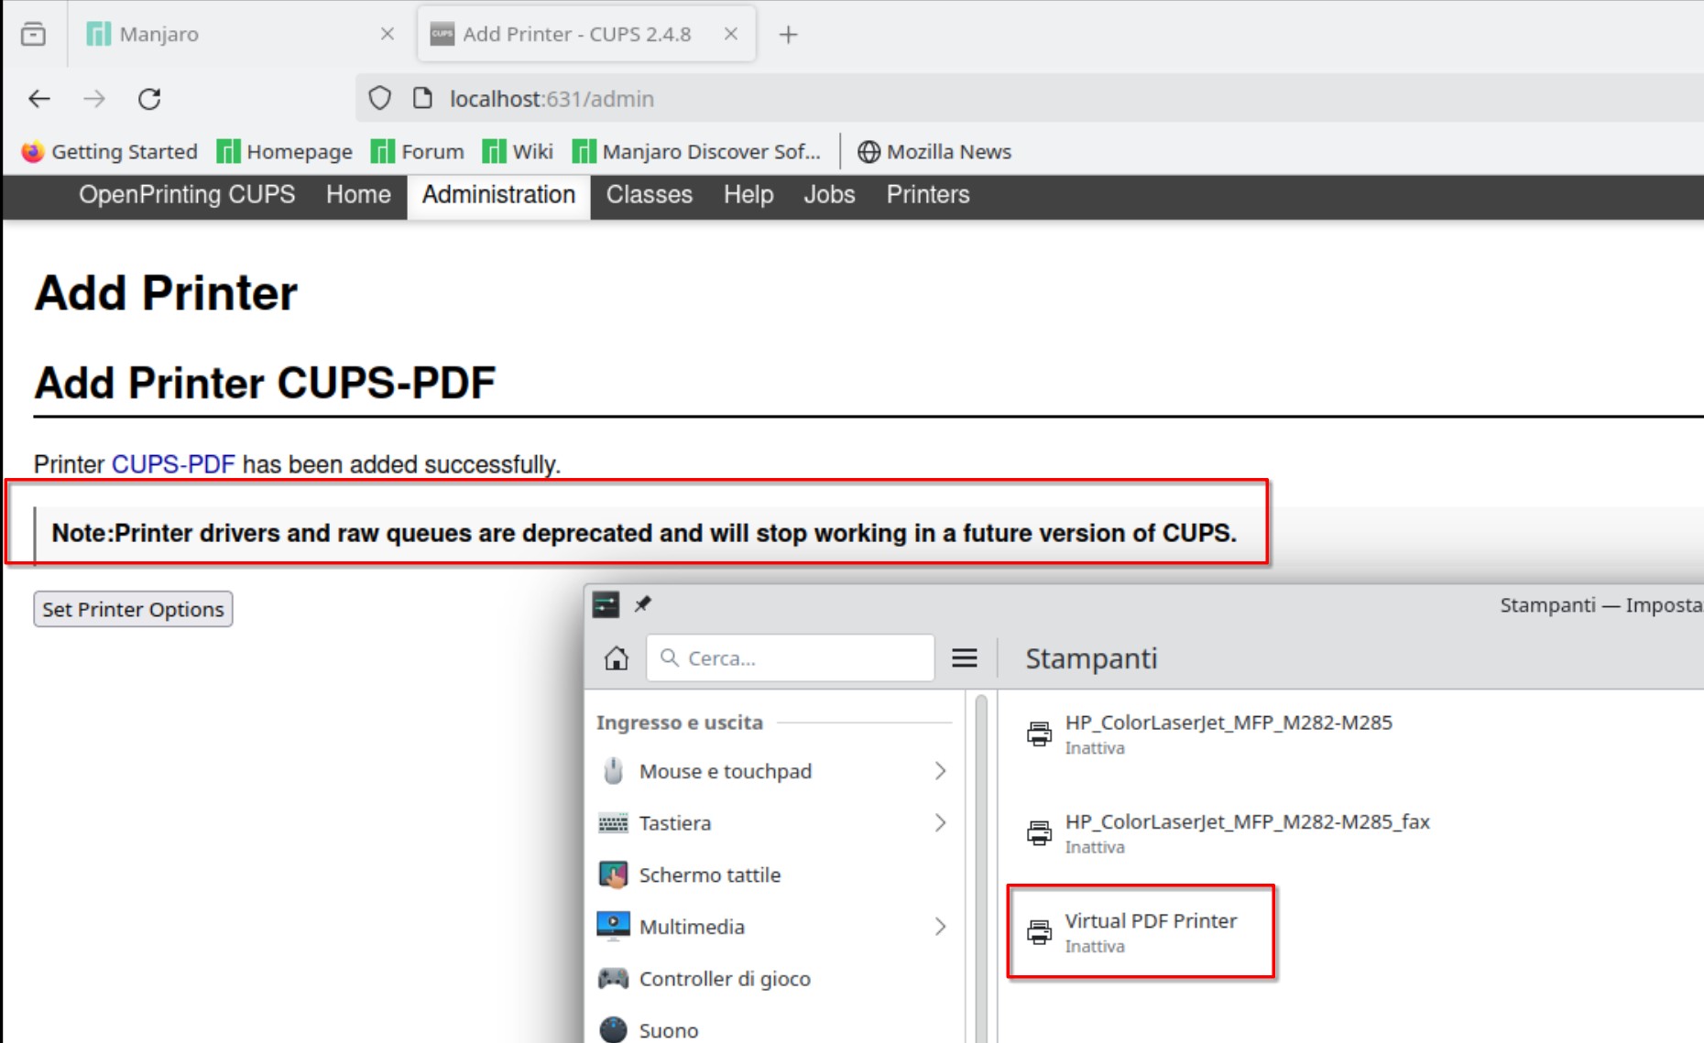
Task: Click the page info icon in the address bar
Action: pos(422,98)
